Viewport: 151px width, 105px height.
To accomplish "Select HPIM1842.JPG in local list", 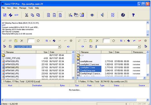I will click(12, 73).
